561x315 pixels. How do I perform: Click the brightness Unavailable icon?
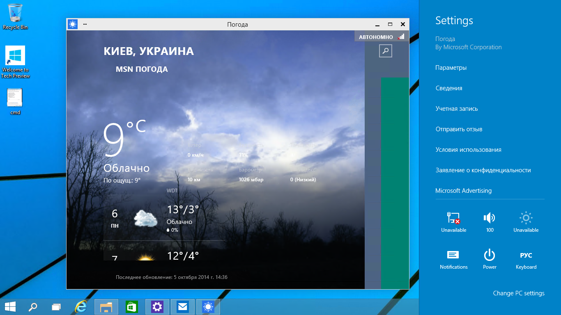point(526,222)
